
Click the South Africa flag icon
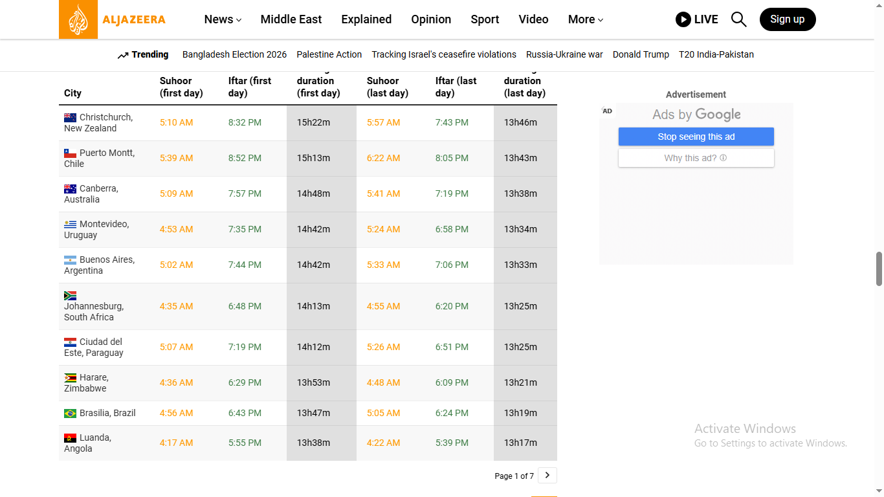(x=70, y=295)
